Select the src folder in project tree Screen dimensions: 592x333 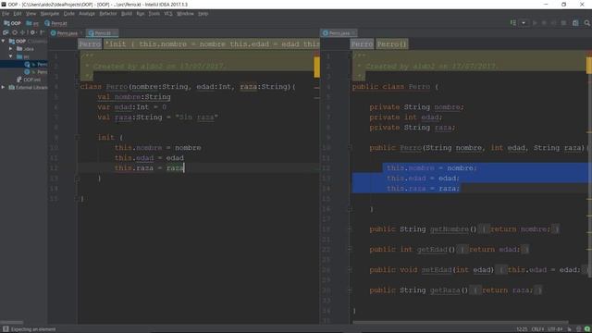(22, 56)
